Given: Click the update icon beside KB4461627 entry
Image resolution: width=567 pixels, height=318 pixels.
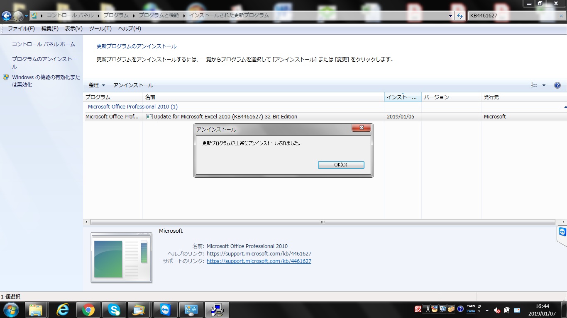Looking at the screenshot, I should 149,117.
